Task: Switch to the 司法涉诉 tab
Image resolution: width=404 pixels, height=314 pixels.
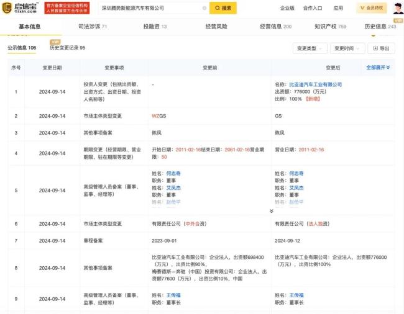Action: click(x=93, y=27)
